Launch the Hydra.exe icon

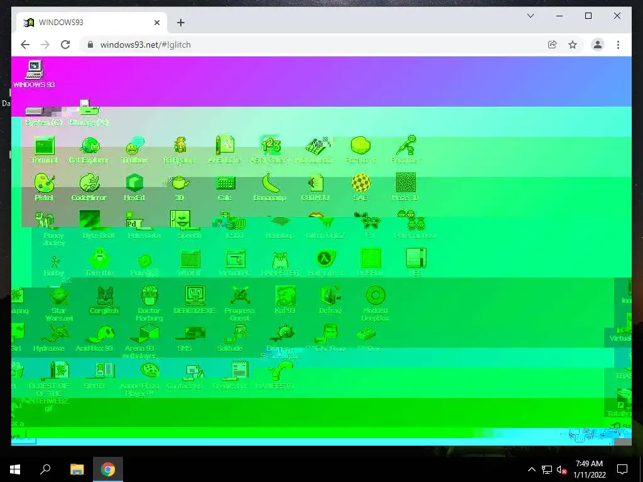(x=55, y=334)
